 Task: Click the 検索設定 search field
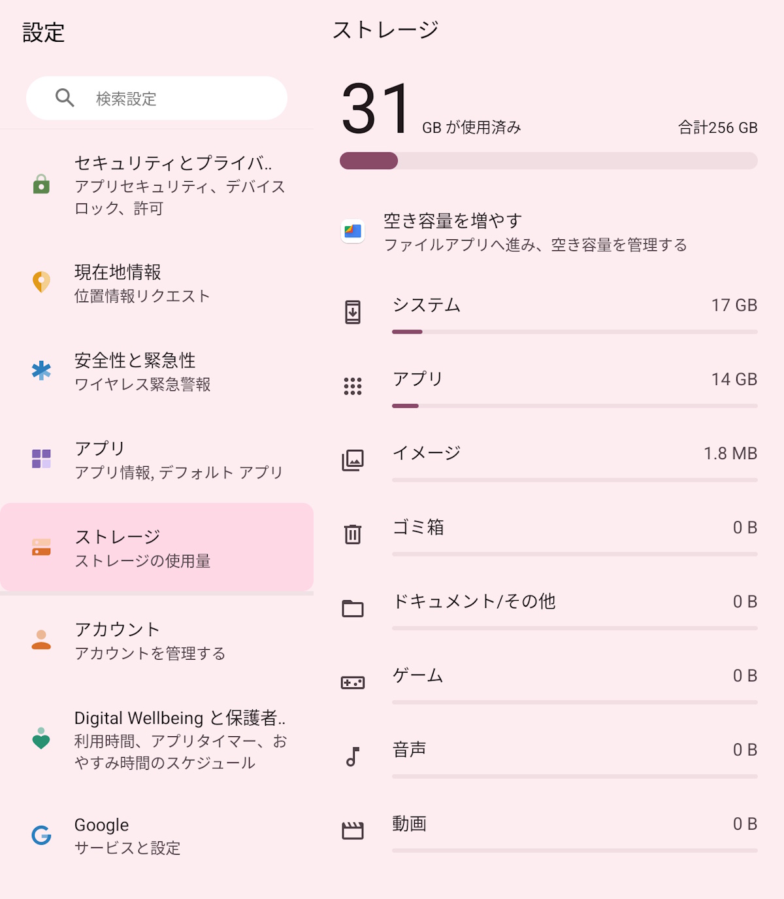(170, 99)
